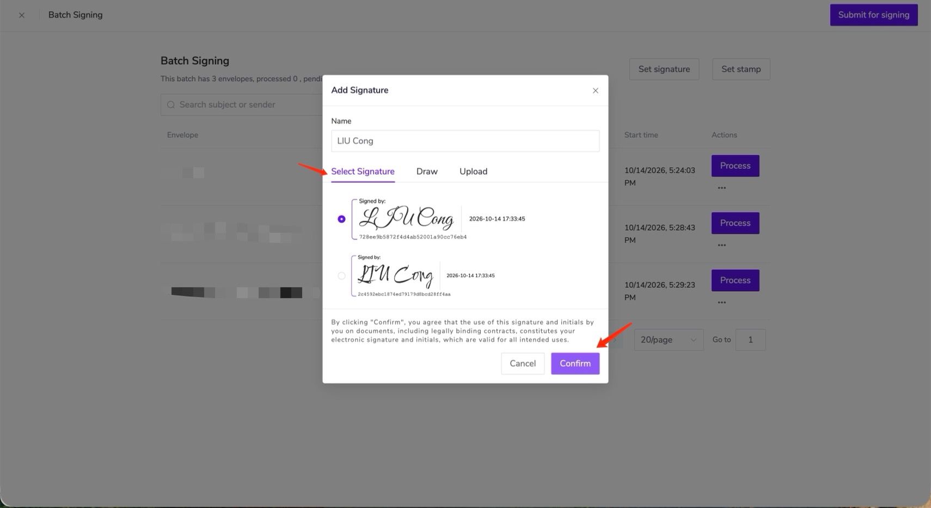Confirm the selected signature
Screen dimensions: 931x508
575,364
